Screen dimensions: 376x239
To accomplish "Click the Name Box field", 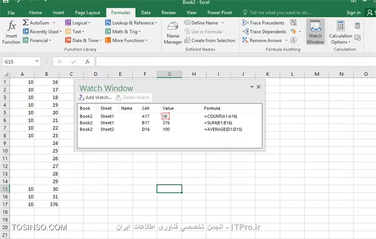I will (19, 62).
